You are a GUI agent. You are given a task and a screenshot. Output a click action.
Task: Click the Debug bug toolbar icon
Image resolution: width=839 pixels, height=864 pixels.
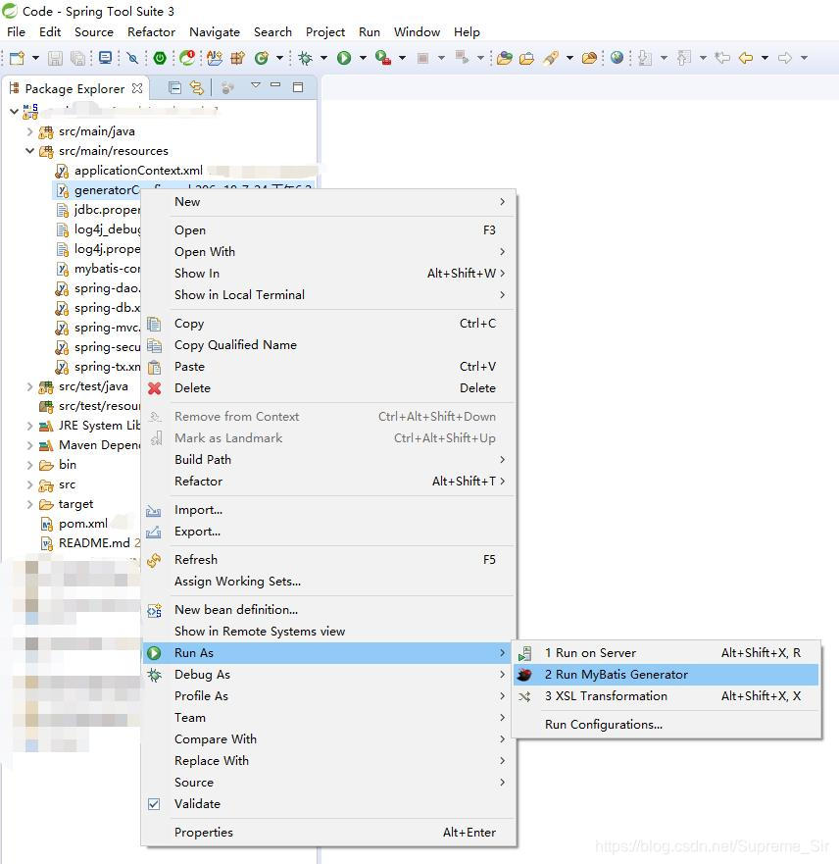point(305,58)
